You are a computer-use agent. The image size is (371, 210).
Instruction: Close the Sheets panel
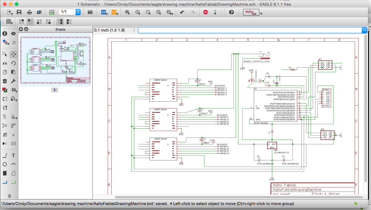(21, 29)
